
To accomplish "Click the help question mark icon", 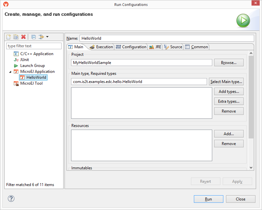I will [x=11, y=199].
